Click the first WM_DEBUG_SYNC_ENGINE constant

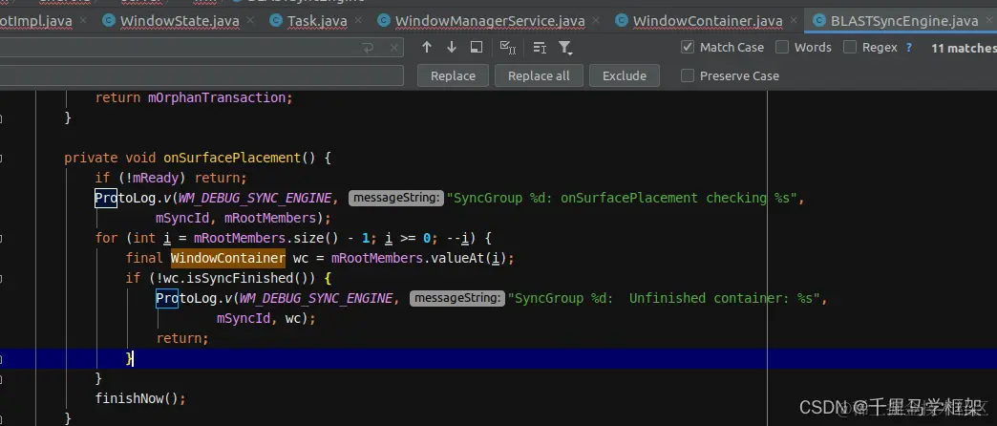tap(254, 198)
